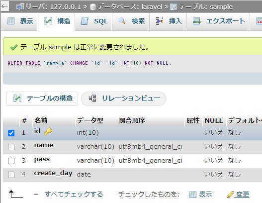The height and width of the screenshot is (203, 262).
Task: Switch to the エクスポート tab
Action: (x=219, y=21)
